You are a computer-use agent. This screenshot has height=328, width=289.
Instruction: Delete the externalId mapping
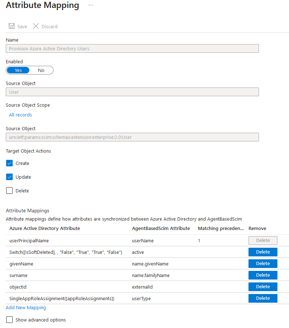pyautogui.click(x=263, y=287)
